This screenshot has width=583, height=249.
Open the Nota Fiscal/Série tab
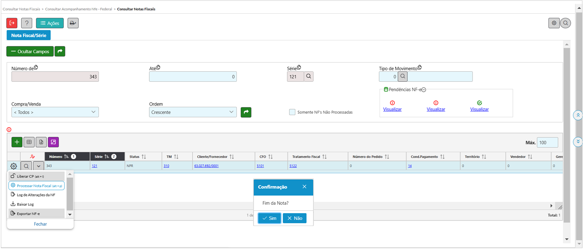pos(29,35)
